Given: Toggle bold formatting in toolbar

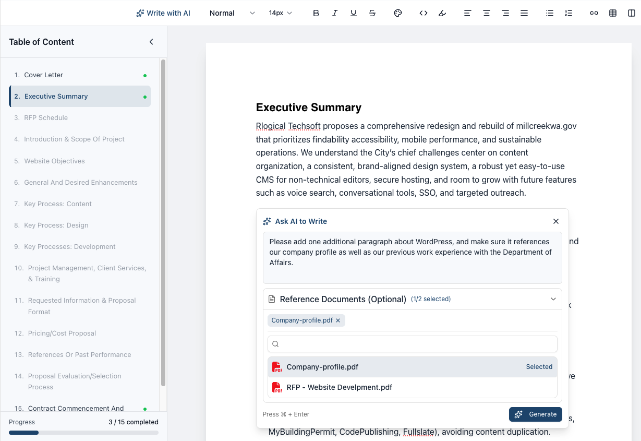Looking at the screenshot, I should coord(316,13).
